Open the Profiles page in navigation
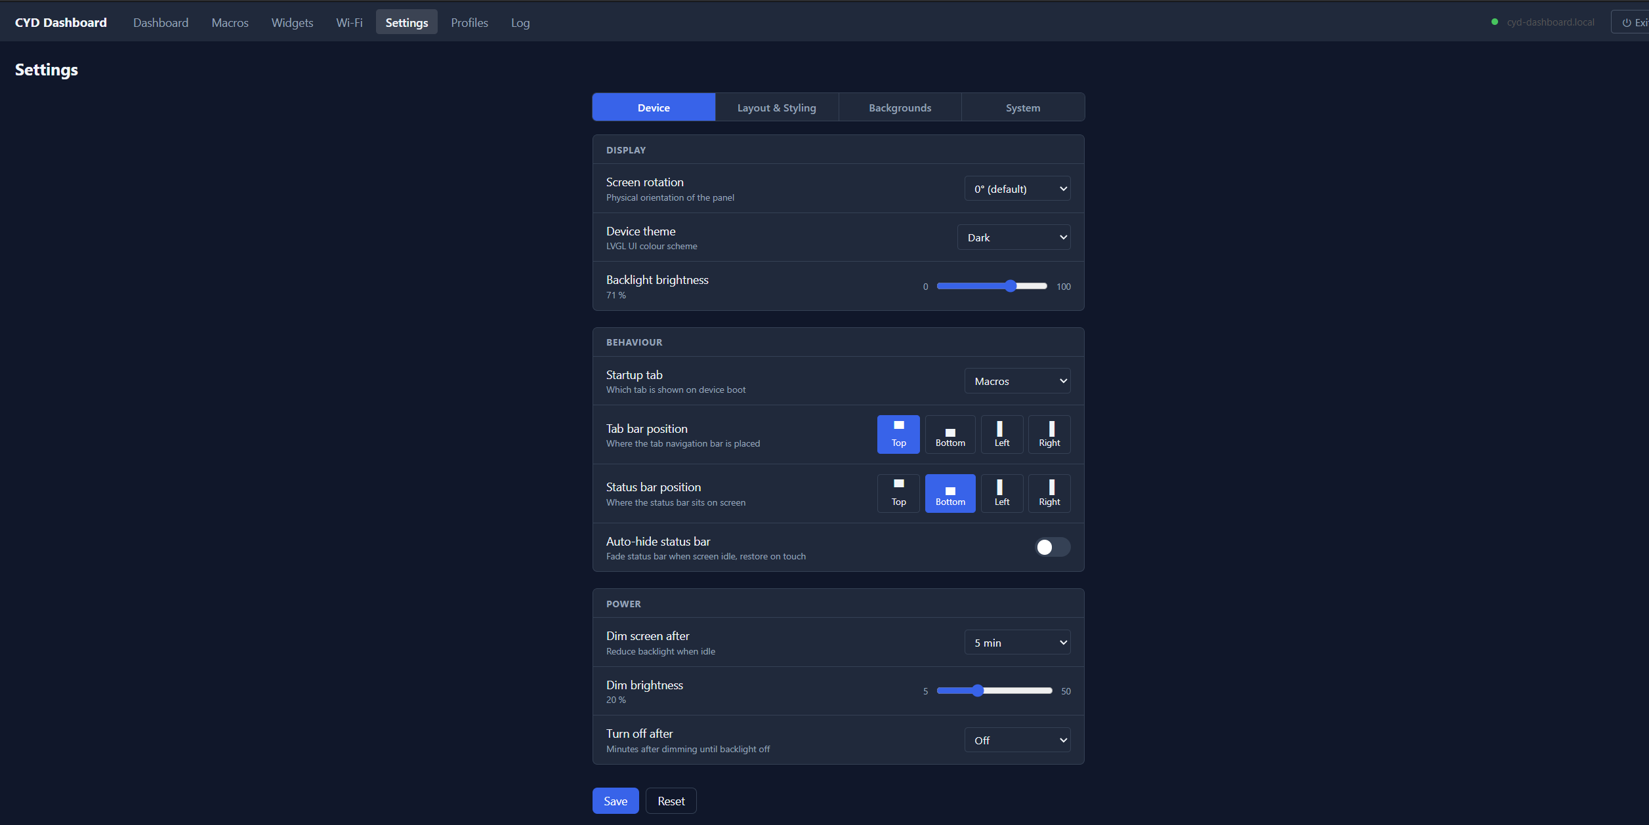This screenshot has height=825, width=1649. click(469, 22)
